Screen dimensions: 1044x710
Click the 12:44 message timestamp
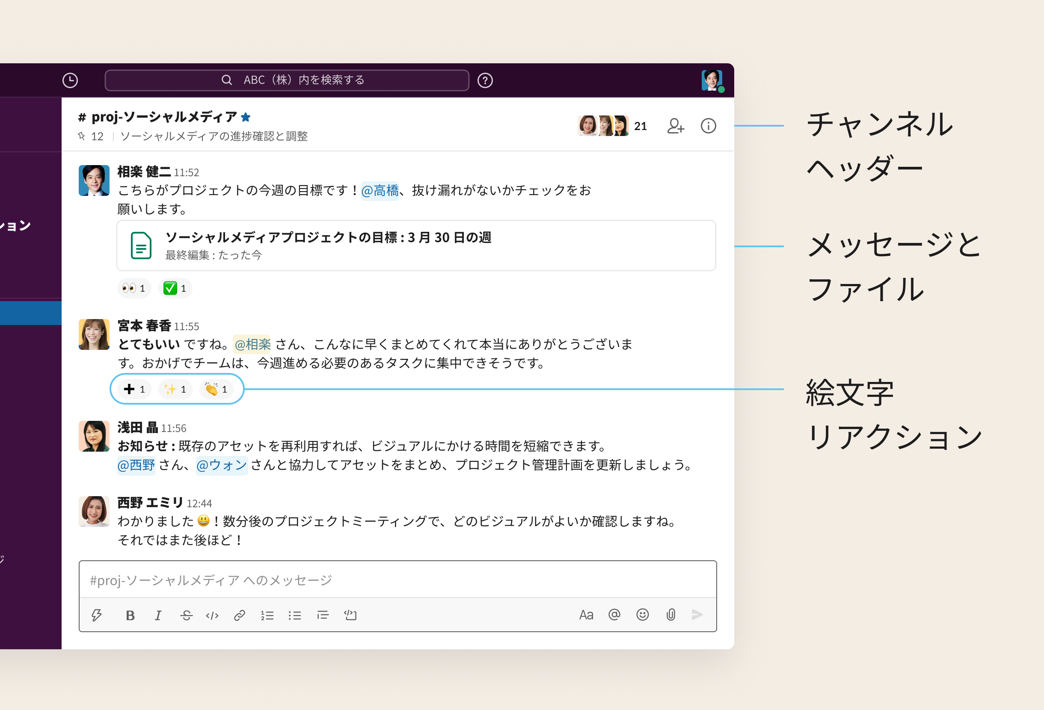[199, 503]
